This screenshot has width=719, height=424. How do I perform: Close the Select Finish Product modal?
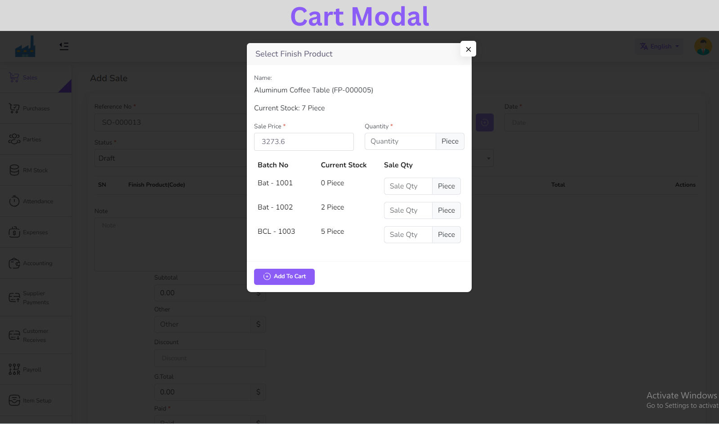coord(468,49)
